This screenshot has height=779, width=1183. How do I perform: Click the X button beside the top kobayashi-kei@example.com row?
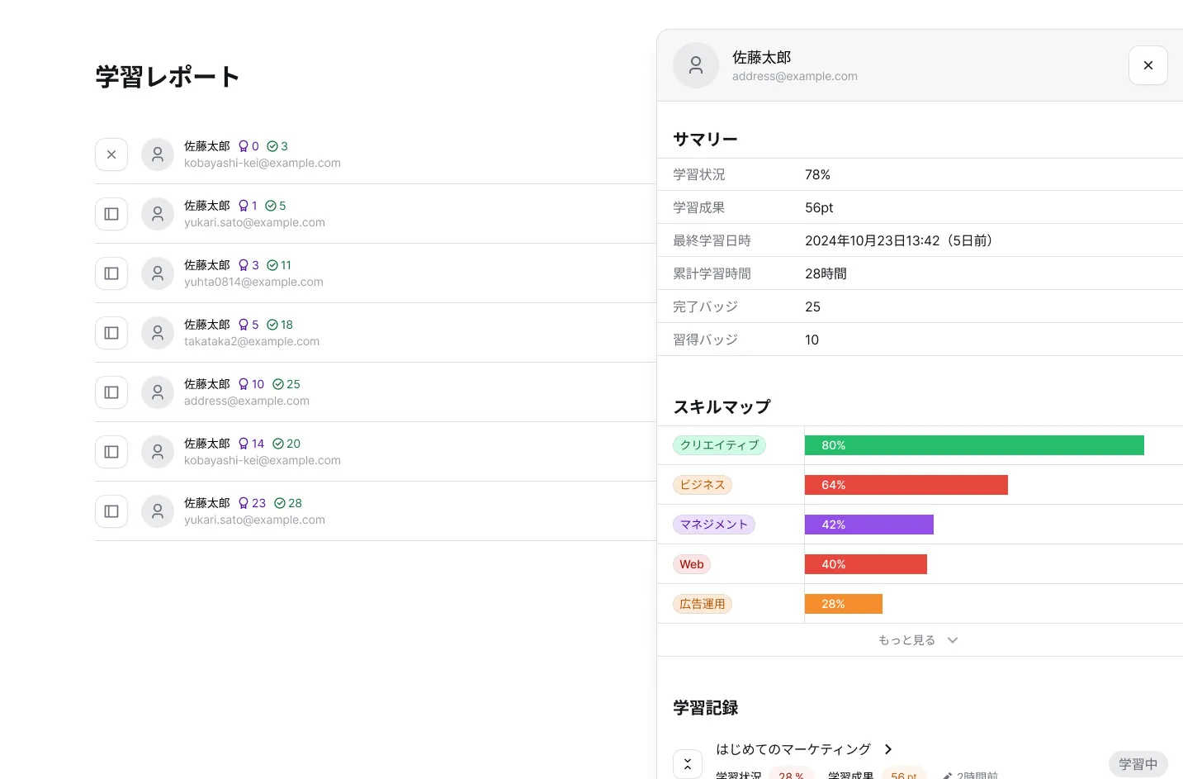[x=111, y=154]
